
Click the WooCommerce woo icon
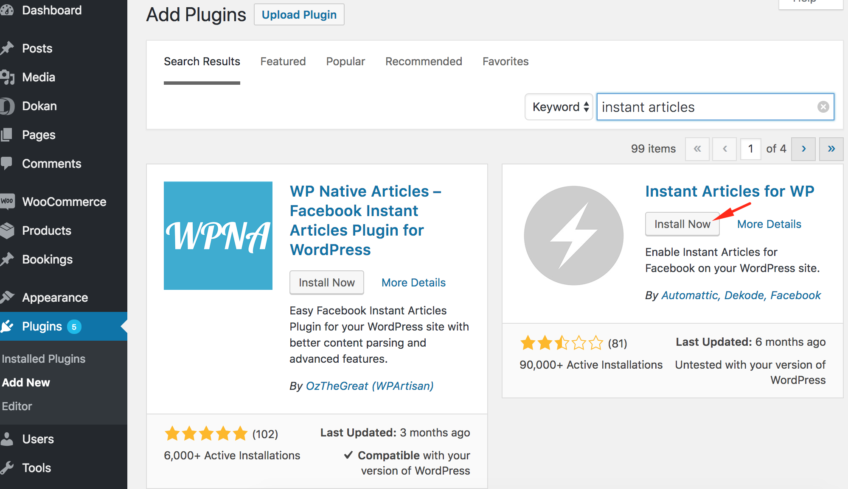[7, 201]
